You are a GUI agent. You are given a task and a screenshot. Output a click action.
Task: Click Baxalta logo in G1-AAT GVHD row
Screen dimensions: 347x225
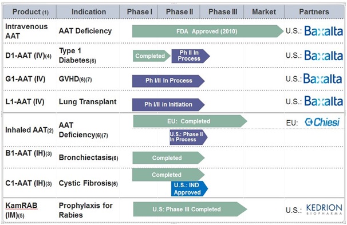(322, 79)
